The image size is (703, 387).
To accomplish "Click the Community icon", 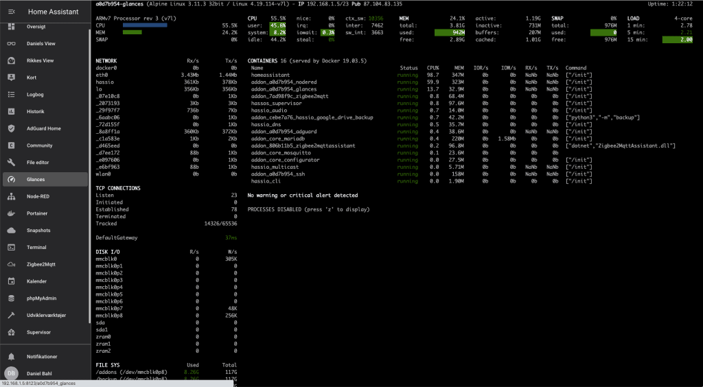I will [x=11, y=145].
